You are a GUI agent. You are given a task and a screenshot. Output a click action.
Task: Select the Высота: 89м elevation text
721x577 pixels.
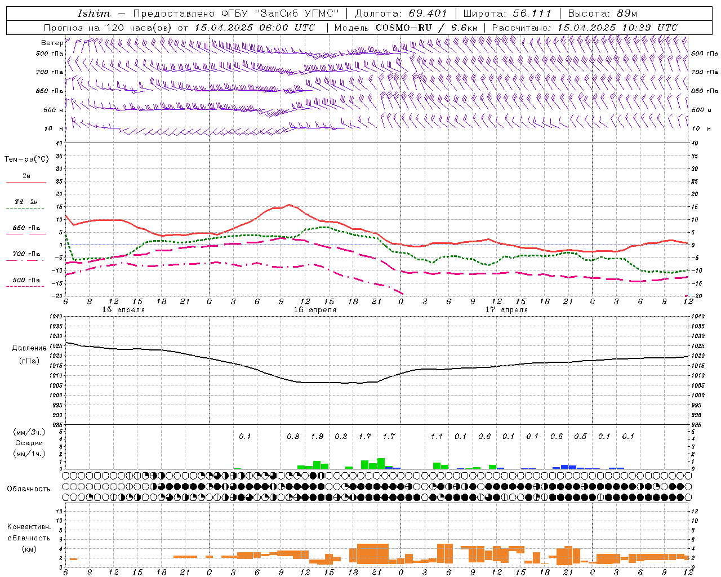pyautogui.click(x=602, y=14)
